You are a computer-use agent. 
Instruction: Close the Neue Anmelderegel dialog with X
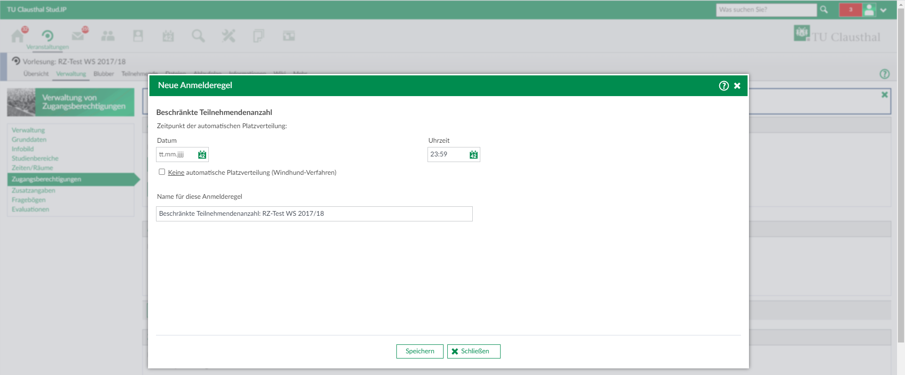tap(737, 86)
